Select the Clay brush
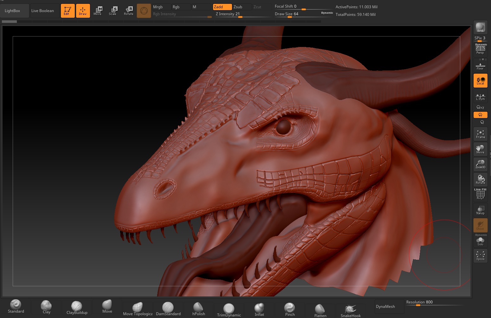 coord(46,307)
